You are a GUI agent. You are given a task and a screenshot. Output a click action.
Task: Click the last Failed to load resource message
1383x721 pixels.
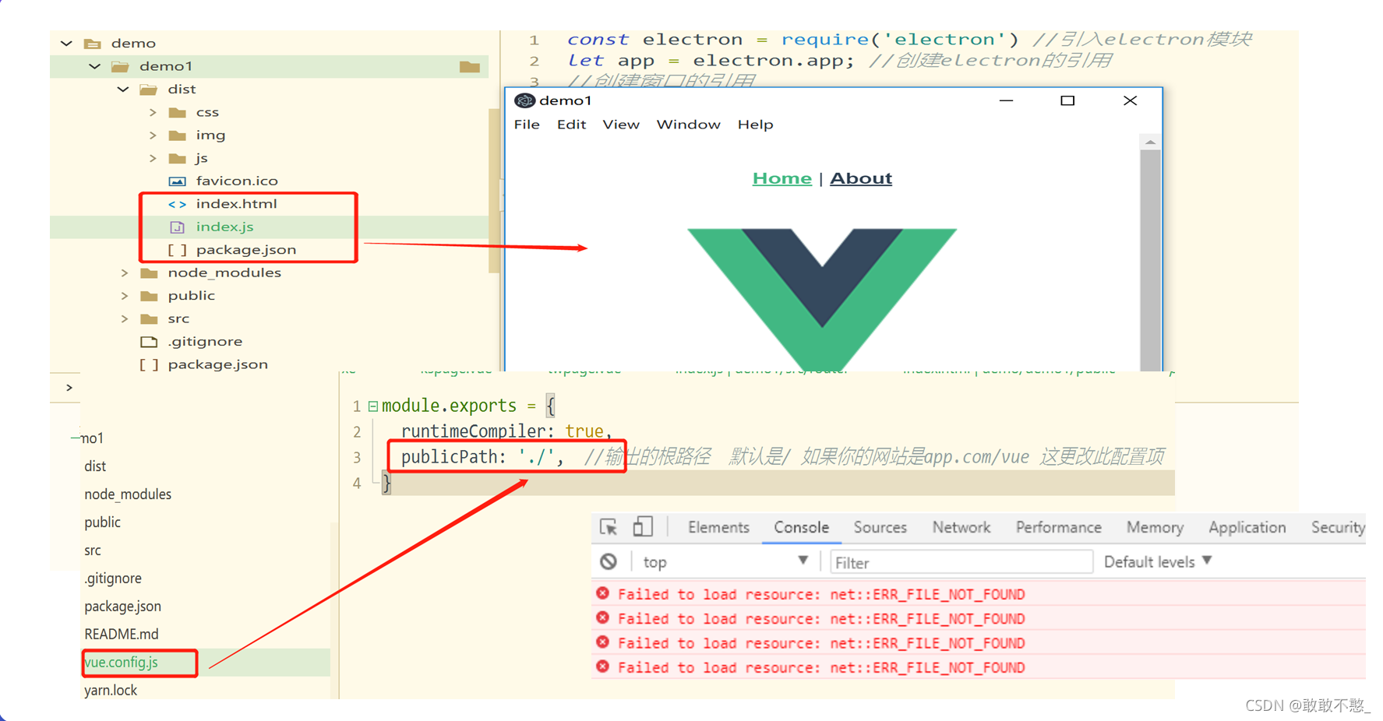(x=821, y=667)
